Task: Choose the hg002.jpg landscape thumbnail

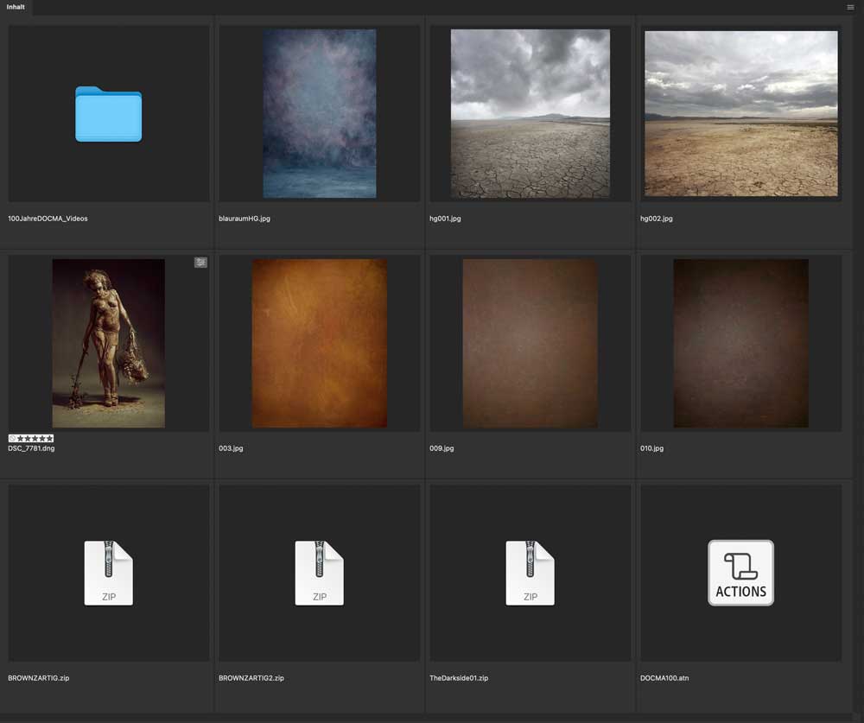Action: pyautogui.click(x=740, y=113)
